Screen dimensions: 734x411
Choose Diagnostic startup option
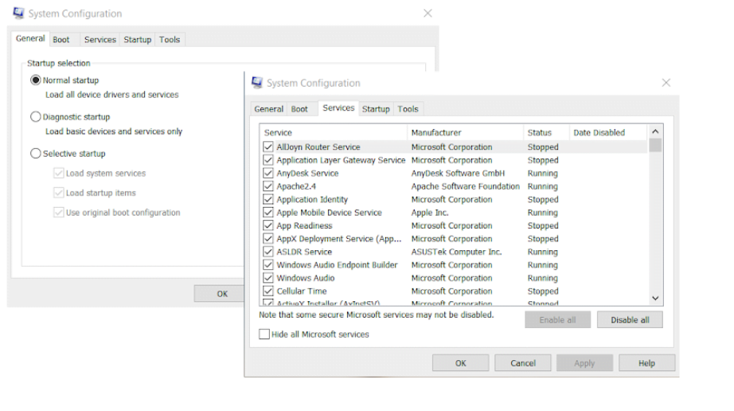pos(36,117)
